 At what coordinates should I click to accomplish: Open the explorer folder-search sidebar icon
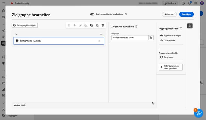(x=4, y=17)
